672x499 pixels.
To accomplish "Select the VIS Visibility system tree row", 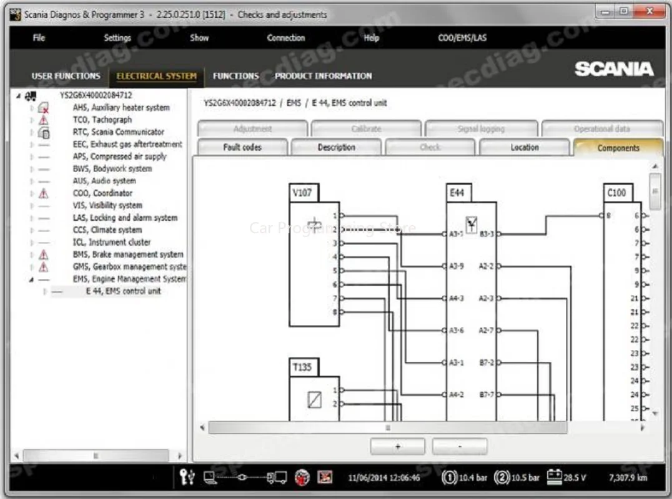I will (107, 205).
